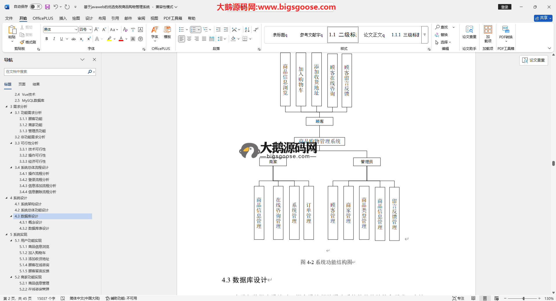Click the document search input field

(46, 72)
